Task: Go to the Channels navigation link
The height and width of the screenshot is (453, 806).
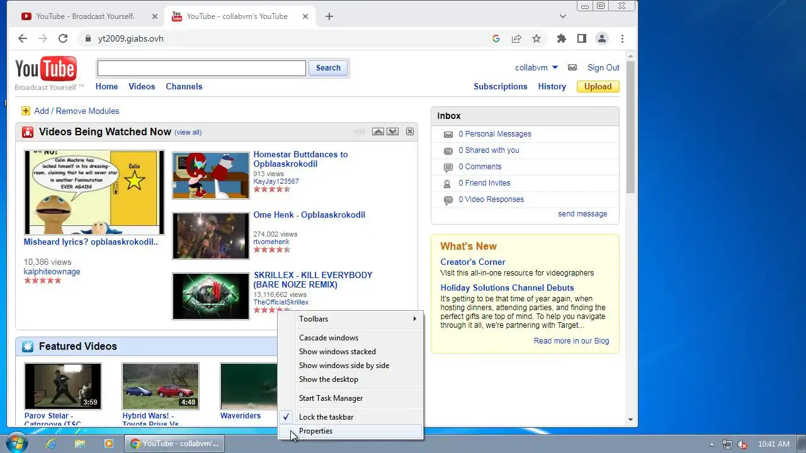Action: (184, 87)
